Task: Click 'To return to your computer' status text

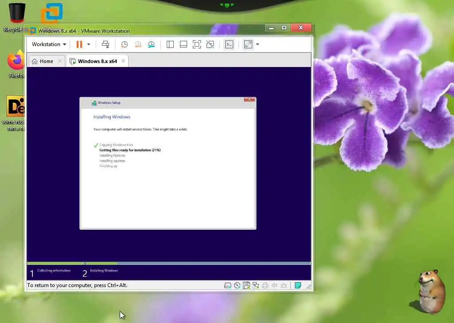Action: tap(77, 285)
